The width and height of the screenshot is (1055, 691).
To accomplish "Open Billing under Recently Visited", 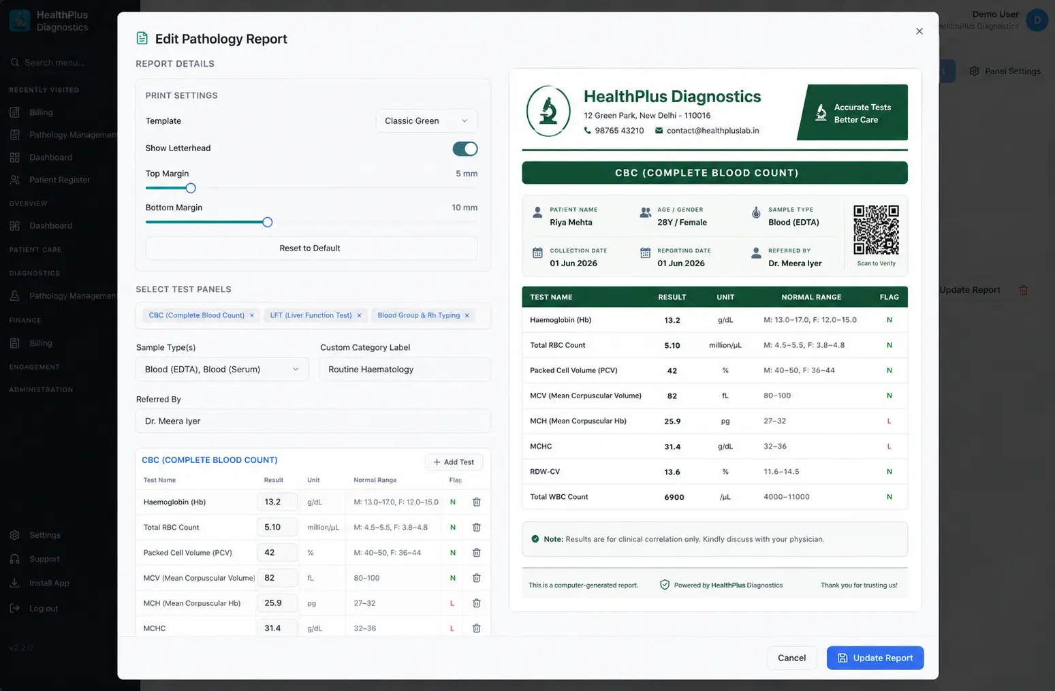I will 41,112.
